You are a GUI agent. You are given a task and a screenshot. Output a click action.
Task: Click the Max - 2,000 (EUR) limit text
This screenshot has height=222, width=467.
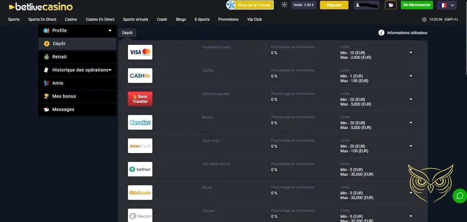[x=355, y=57]
